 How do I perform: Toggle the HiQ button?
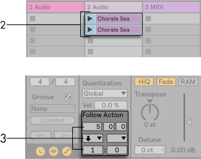point(144,82)
